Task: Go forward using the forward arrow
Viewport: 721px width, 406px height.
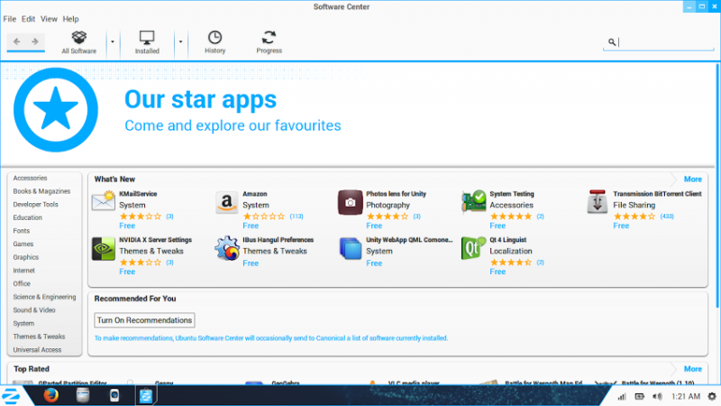Action: [35, 42]
